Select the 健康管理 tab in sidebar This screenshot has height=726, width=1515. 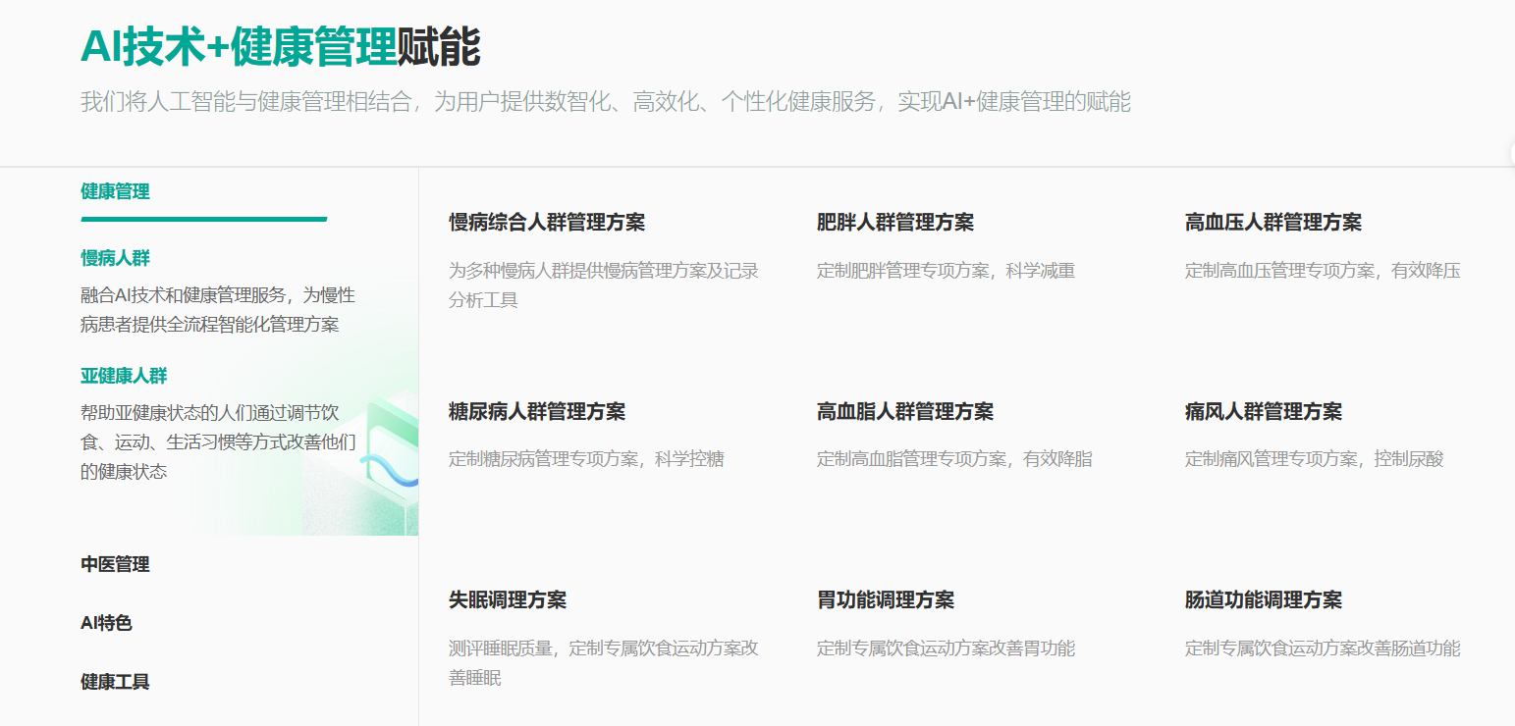coord(115,191)
